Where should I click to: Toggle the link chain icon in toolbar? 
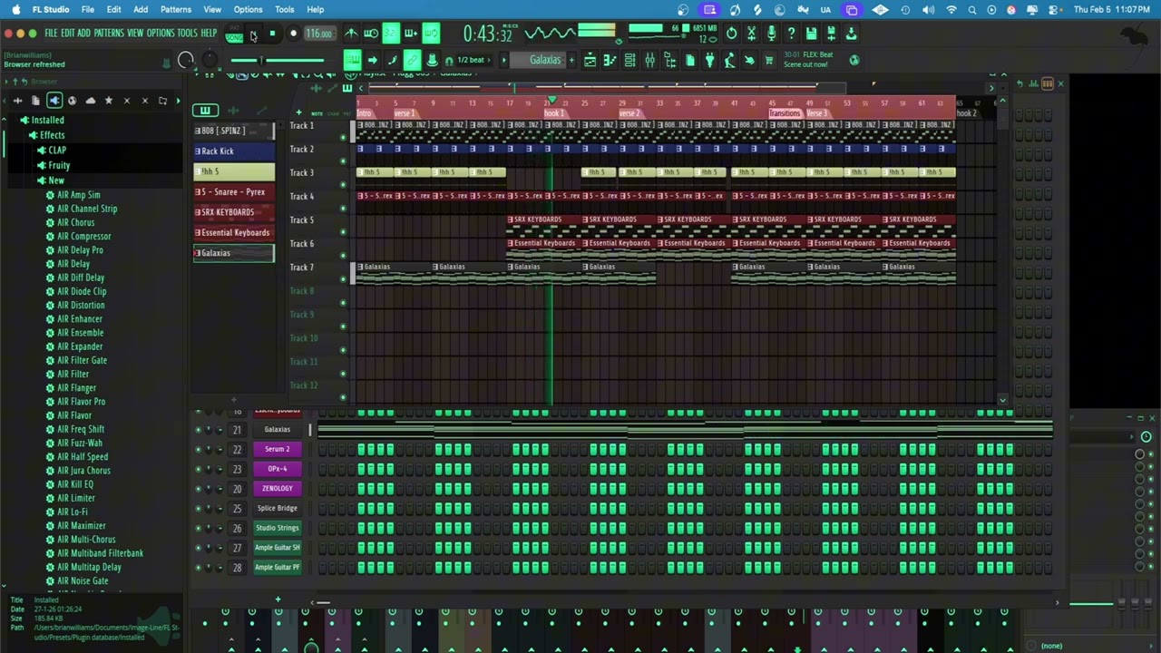click(412, 61)
